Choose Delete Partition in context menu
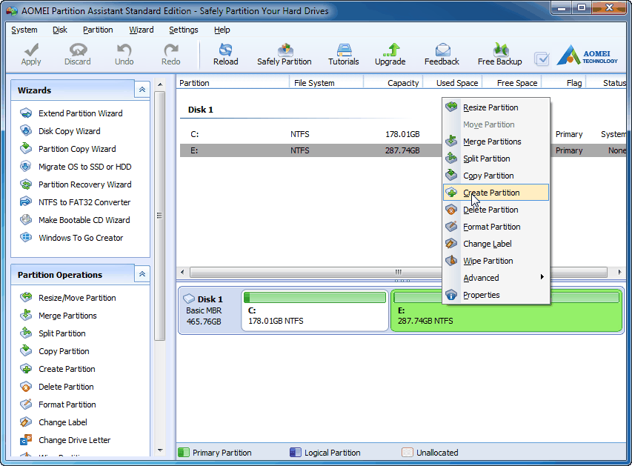Viewport: 632px width, 466px height. point(496,210)
